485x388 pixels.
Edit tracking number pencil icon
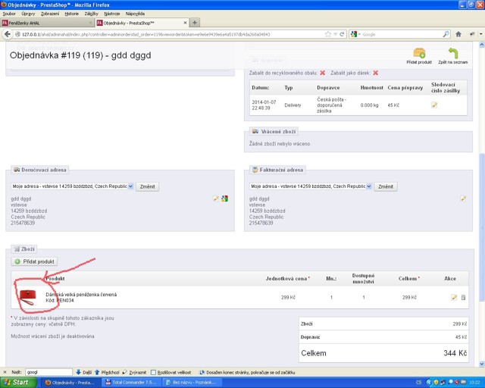pos(434,105)
